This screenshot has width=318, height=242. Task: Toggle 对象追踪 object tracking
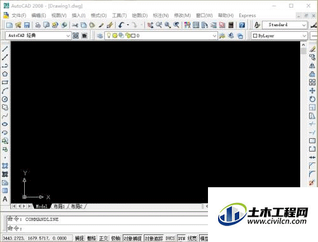pyautogui.click(x=154, y=238)
